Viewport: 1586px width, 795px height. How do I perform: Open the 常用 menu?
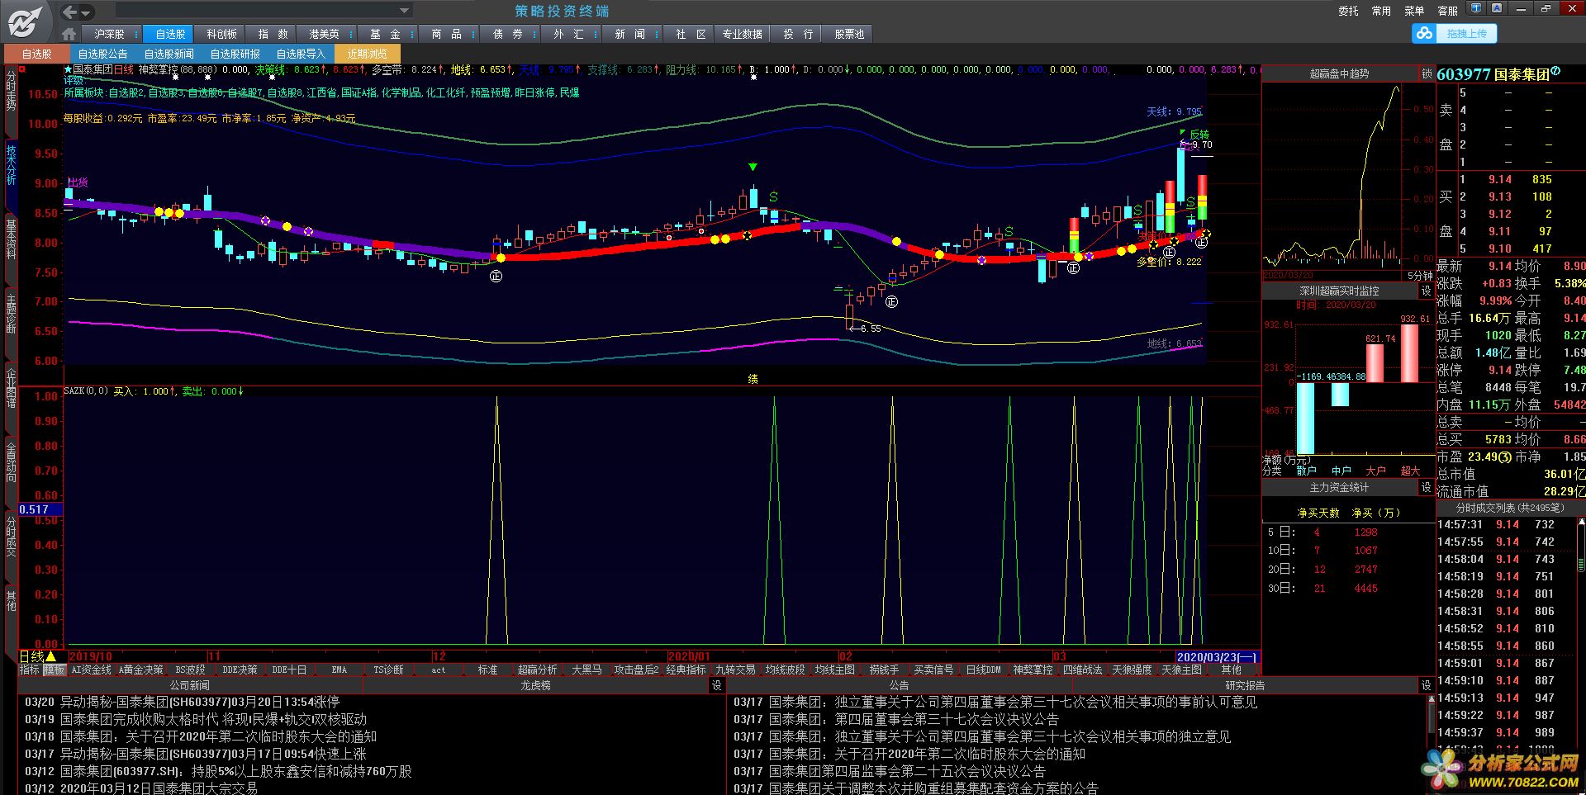1381,11
